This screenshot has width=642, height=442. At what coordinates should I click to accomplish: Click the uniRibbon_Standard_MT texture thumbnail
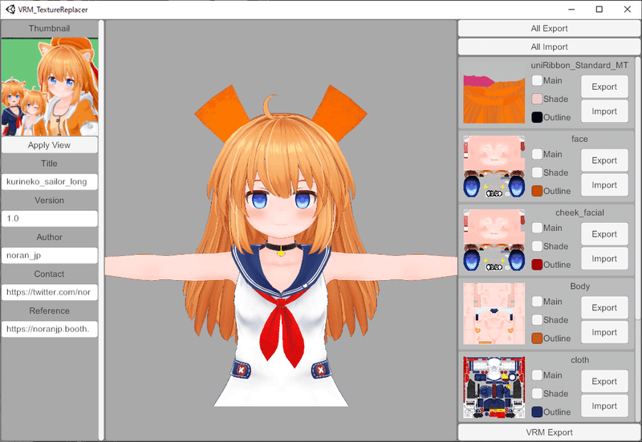coord(494,92)
